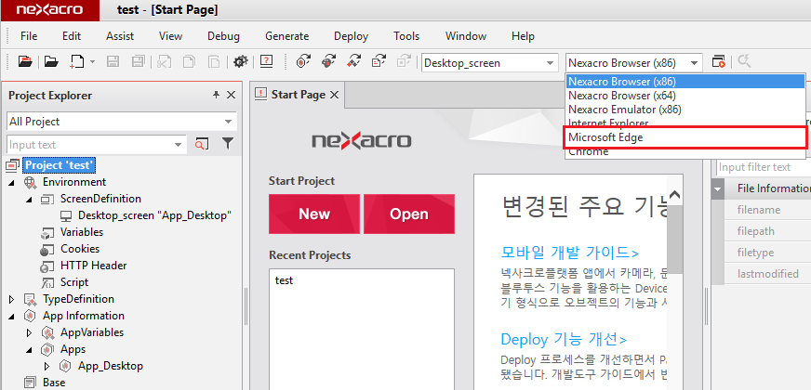Click the Help question mark toolbar icon

coord(267,62)
